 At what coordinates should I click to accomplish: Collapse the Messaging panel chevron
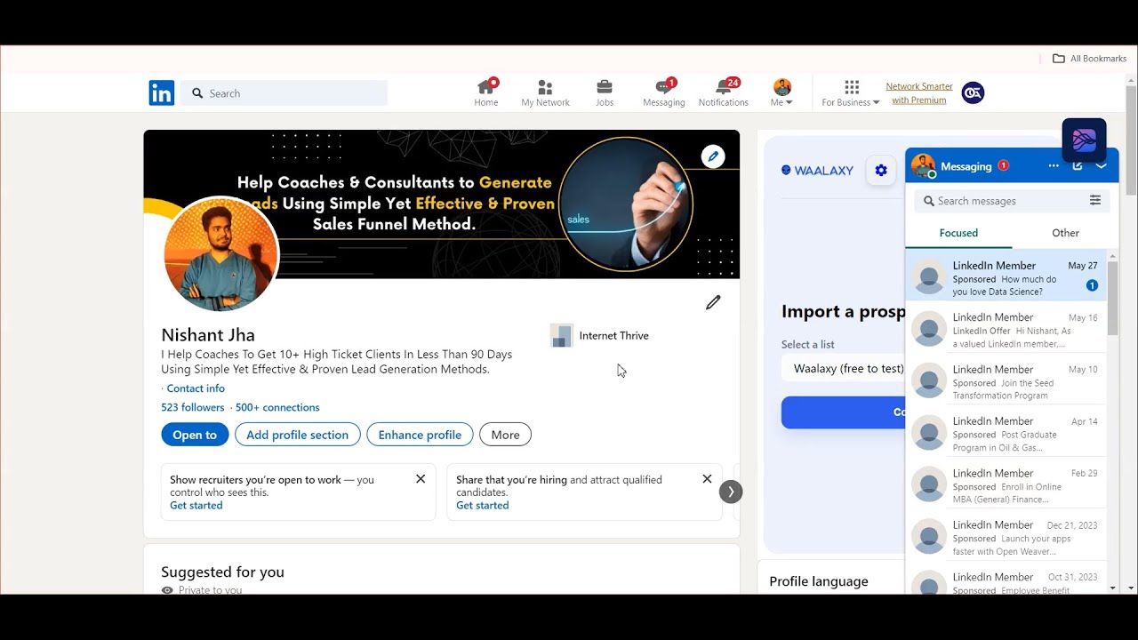[1102, 166]
